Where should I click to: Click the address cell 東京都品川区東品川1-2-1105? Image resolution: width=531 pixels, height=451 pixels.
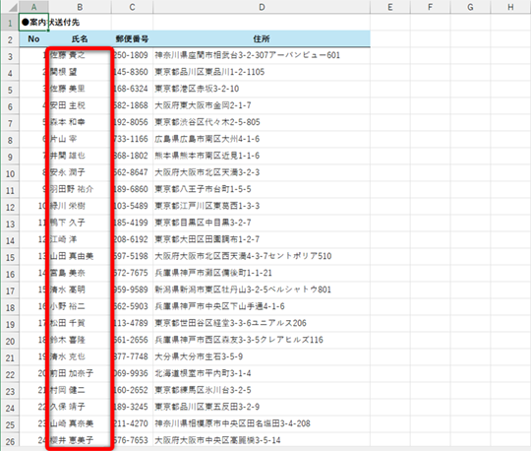pyautogui.click(x=262, y=72)
